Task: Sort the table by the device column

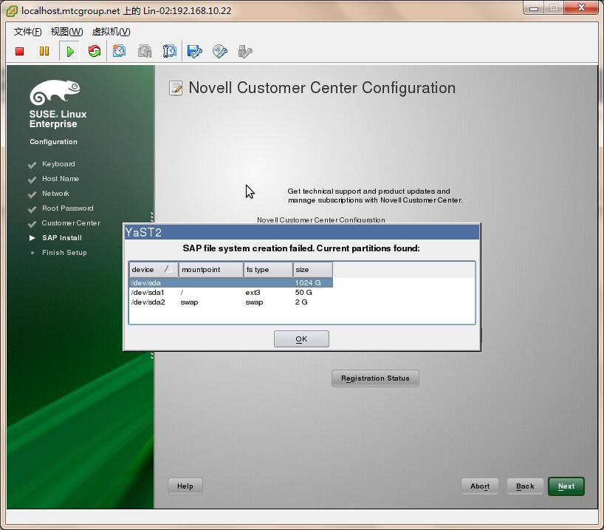Action: pyautogui.click(x=154, y=270)
